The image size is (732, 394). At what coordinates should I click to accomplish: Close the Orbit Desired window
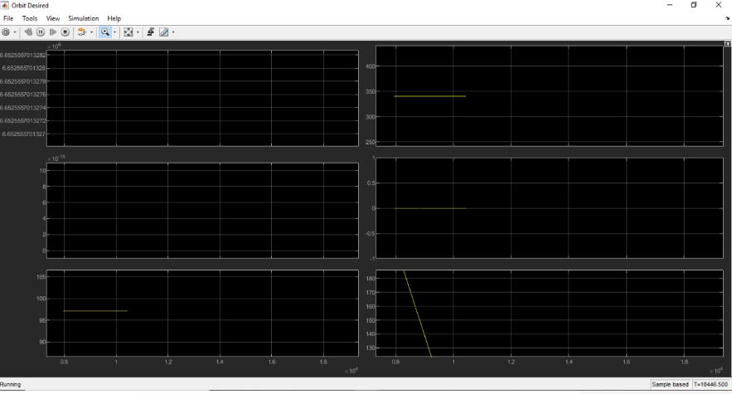(x=719, y=5)
